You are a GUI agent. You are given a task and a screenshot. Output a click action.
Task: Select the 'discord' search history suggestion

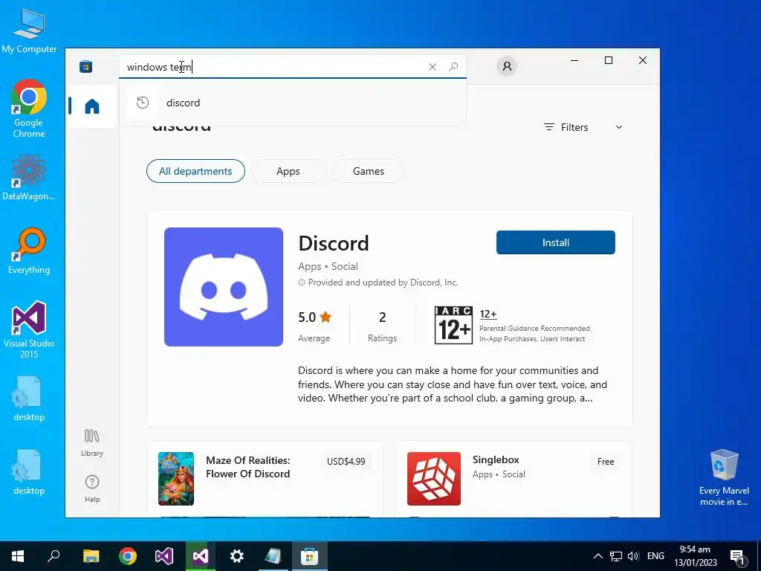pos(293,103)
